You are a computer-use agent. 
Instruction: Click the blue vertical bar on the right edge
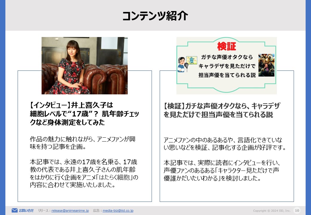pyautogui.click(x=309, y=107)
